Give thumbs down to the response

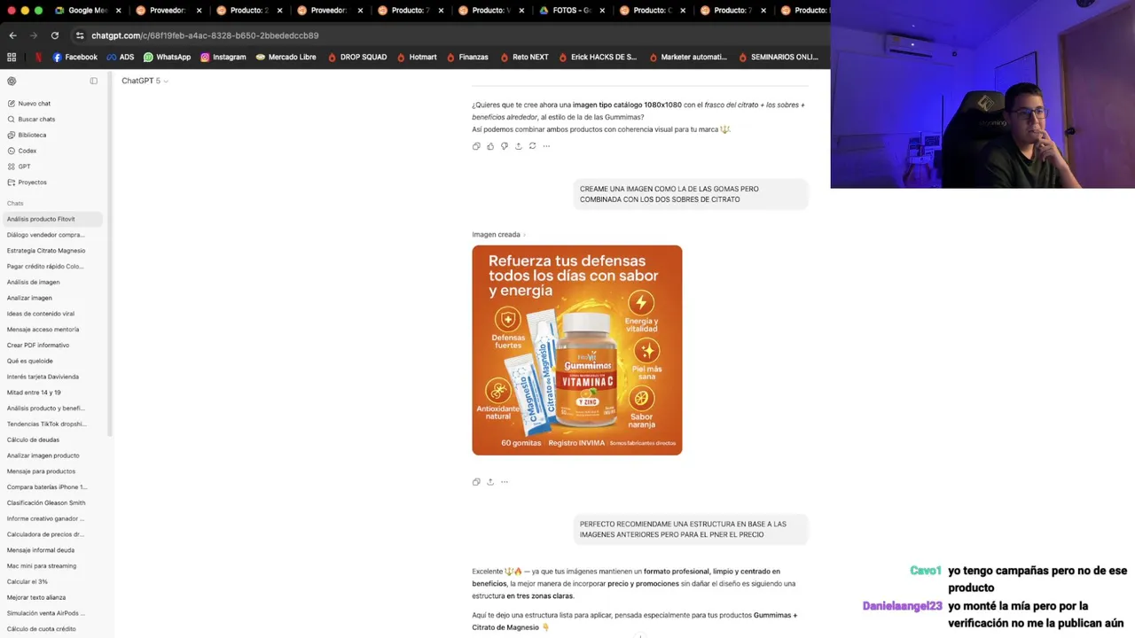(505, 146)
